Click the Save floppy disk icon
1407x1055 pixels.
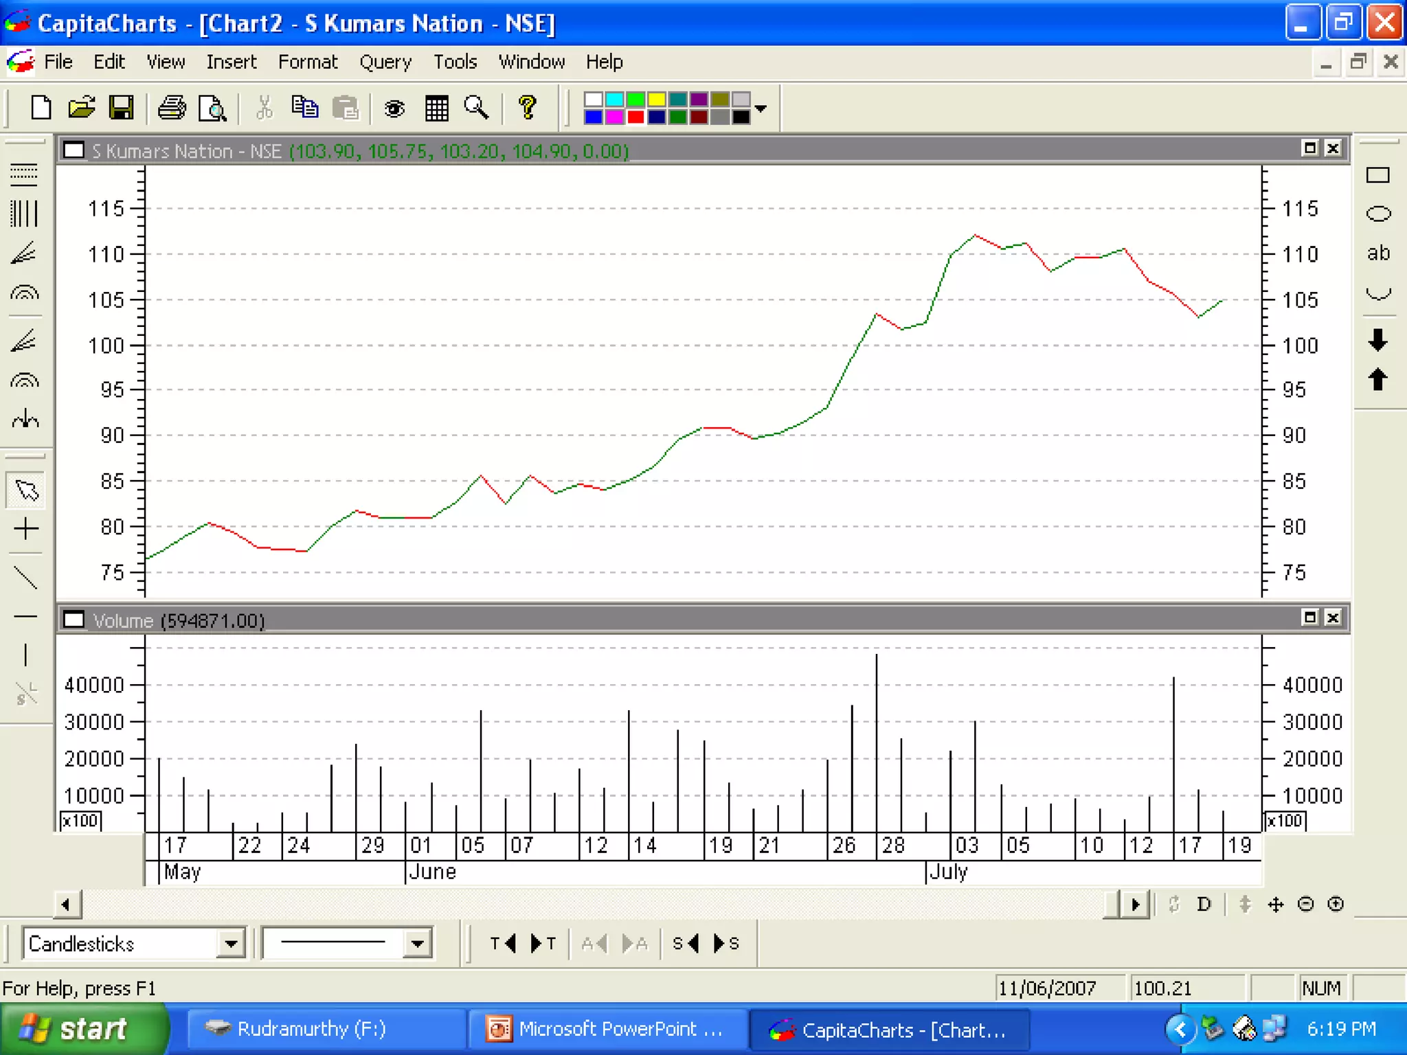pos(122,108)
